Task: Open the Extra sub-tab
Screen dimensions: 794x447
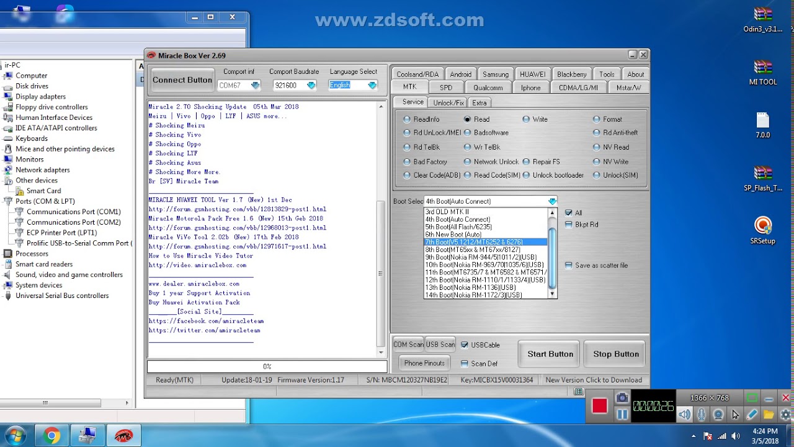Action: point(479,102)
